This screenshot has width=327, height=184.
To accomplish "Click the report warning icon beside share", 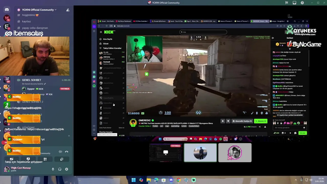I will pyautogui.click(x=265, y=127).
